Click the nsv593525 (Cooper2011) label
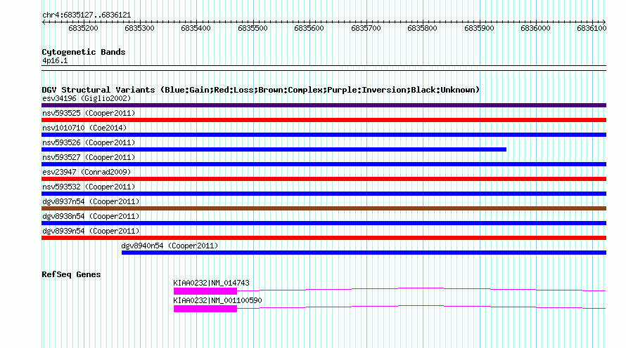 point(89,113)
